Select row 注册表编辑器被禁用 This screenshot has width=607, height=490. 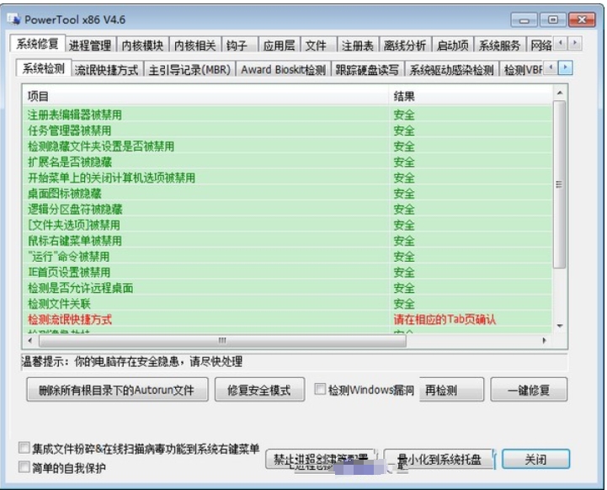(287, 115)
